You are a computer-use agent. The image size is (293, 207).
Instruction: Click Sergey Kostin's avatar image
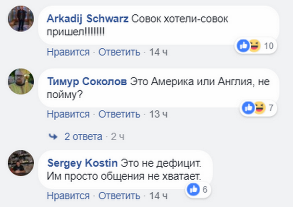(21, 163)
